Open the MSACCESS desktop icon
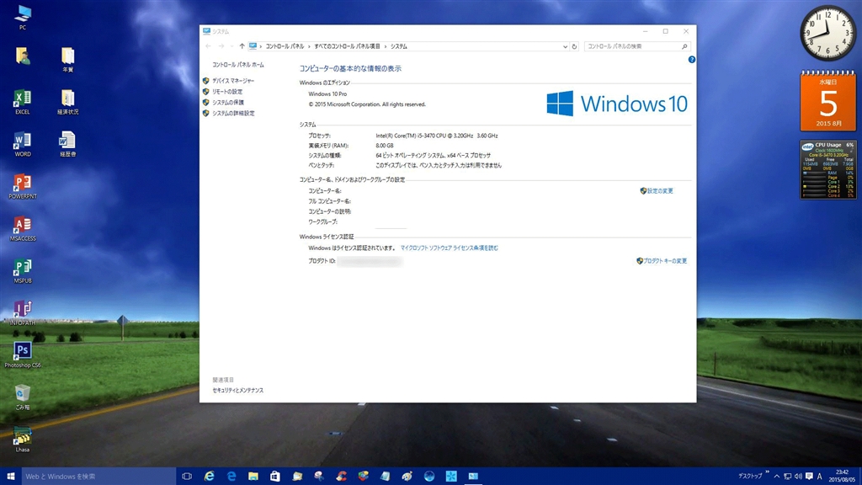 pos(23,226)
